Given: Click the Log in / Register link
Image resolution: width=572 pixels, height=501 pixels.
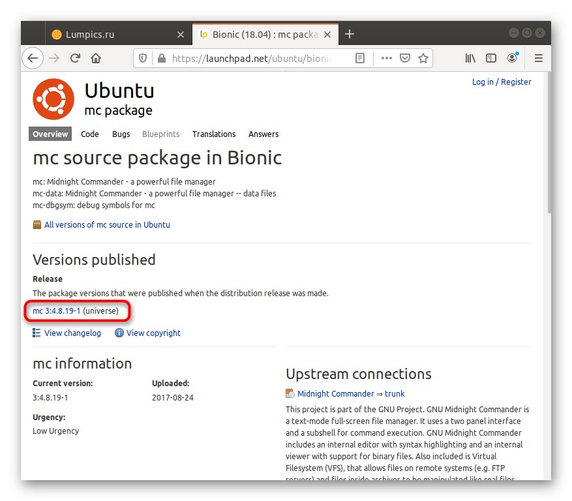Looking at the screenshot, I should click(501, 82).
